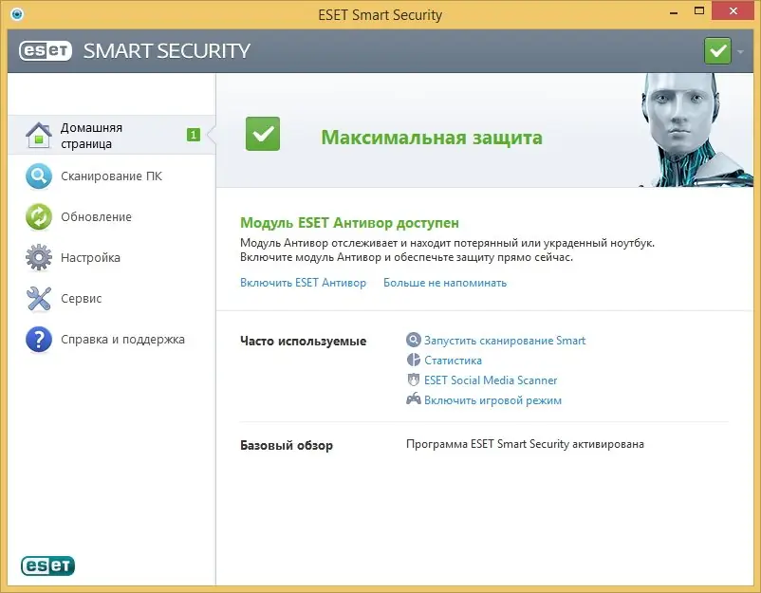Click the notification badge showing 1

click(193, 134)
